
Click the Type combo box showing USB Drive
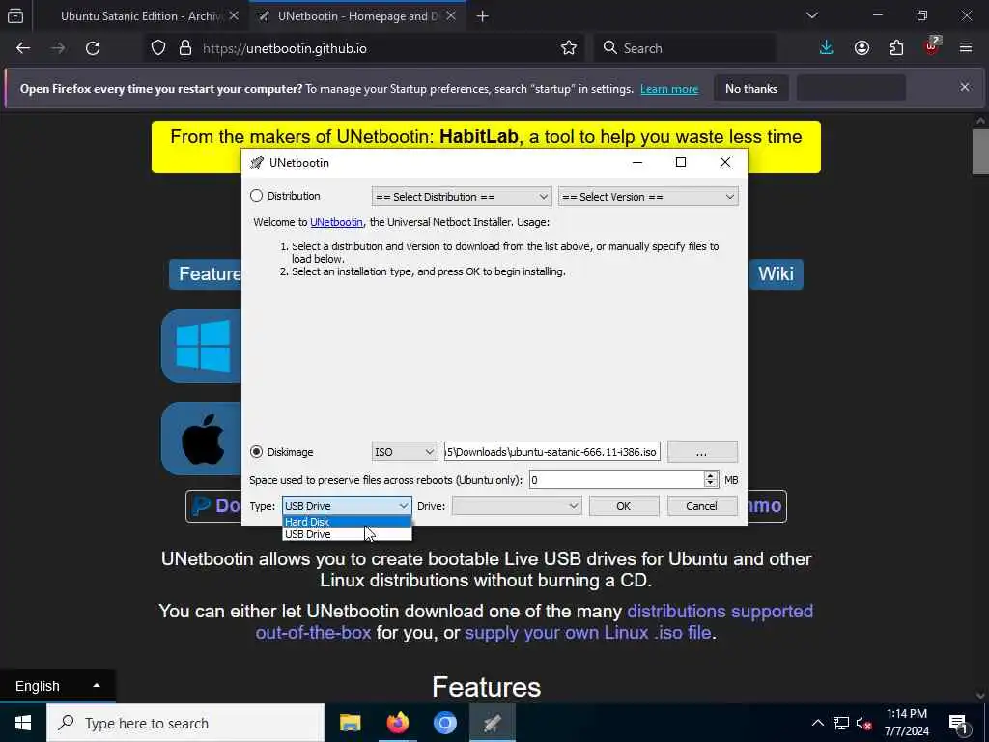347,506
